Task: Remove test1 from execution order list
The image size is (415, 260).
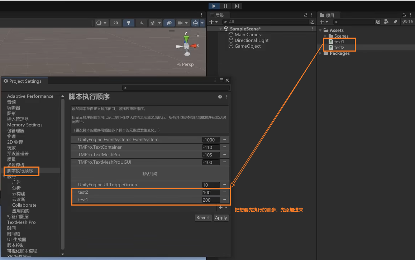Action: [x=225, y=200]
